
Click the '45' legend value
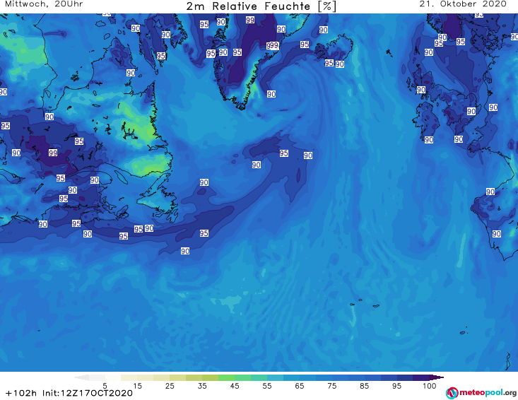pos(235,386)
